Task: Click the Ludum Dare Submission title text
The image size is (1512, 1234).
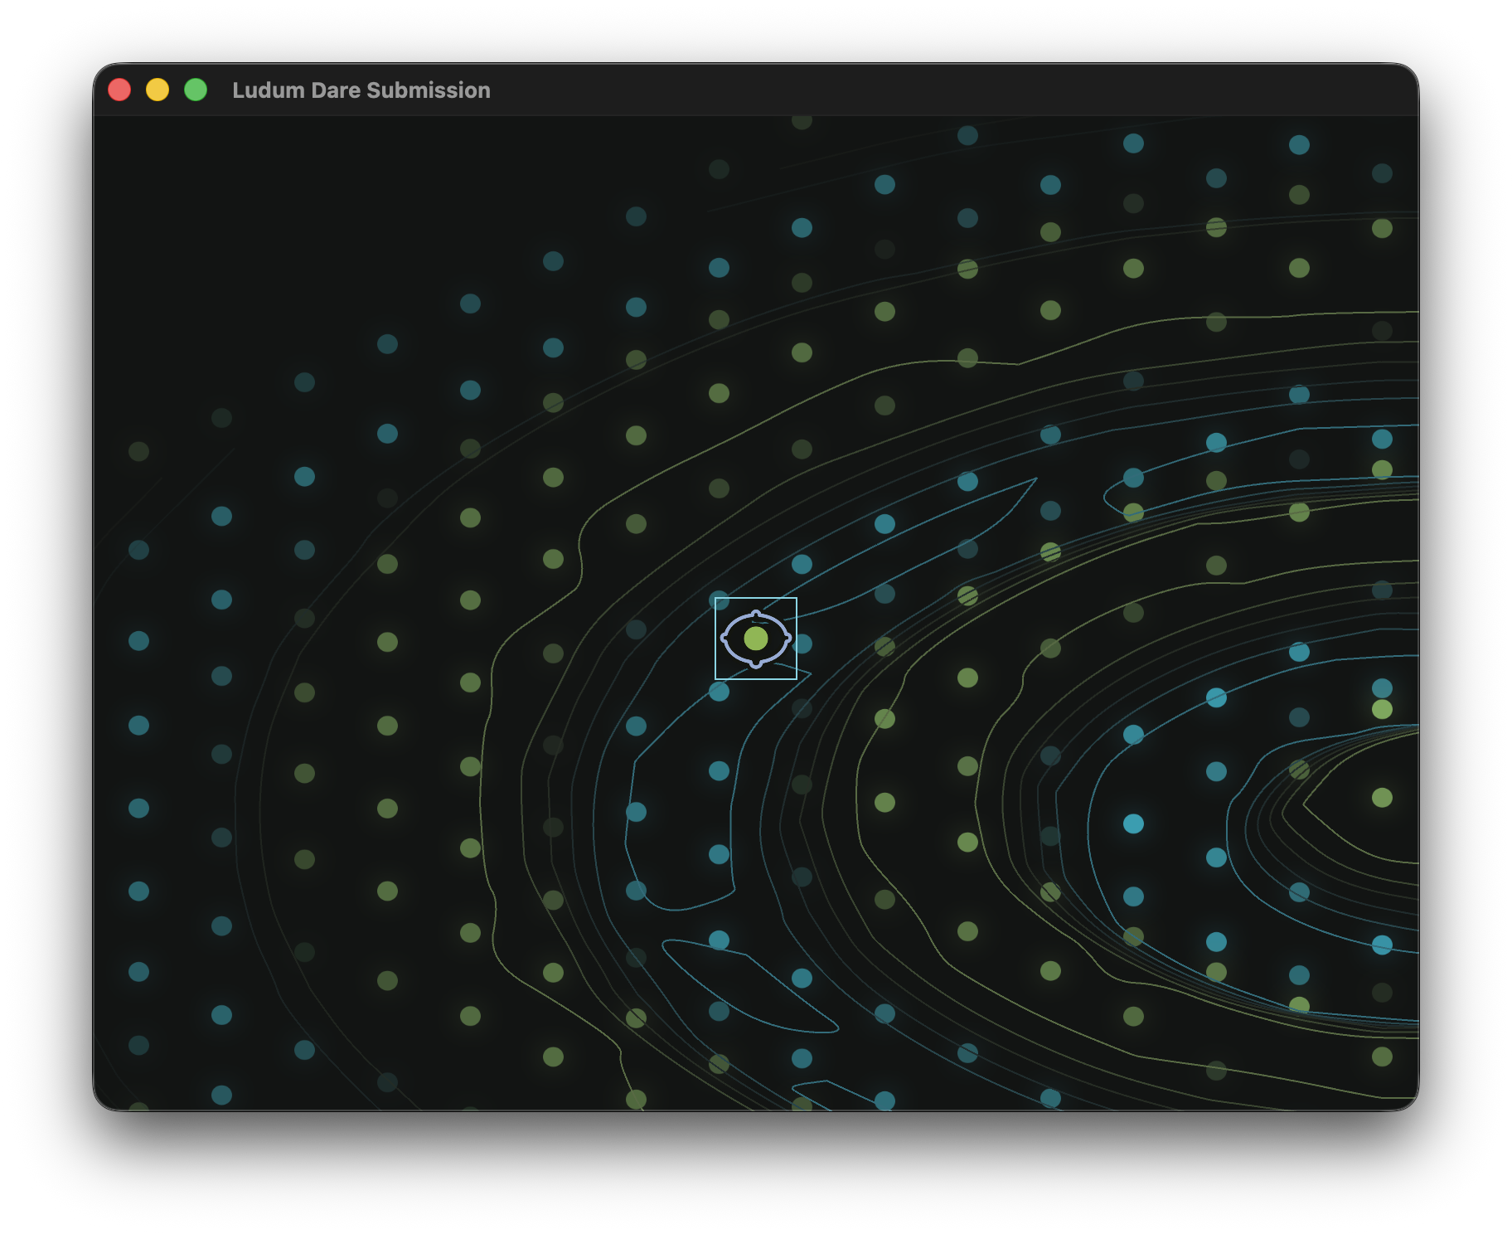Action: click(x=361, y=90)
